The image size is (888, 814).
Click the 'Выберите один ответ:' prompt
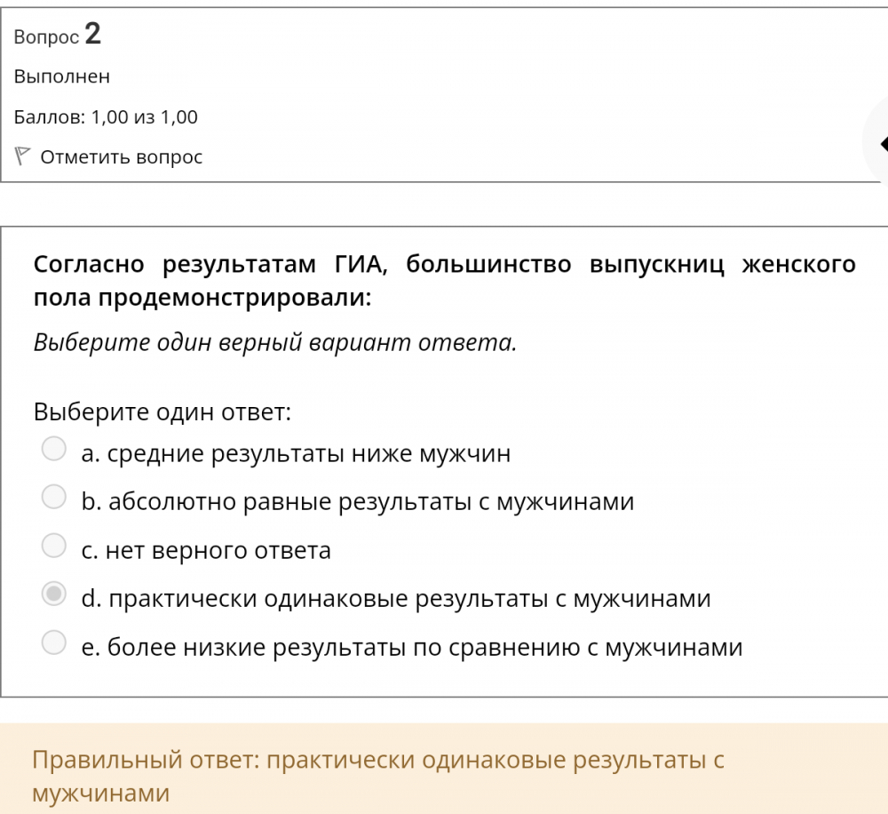tap(163, 412)
